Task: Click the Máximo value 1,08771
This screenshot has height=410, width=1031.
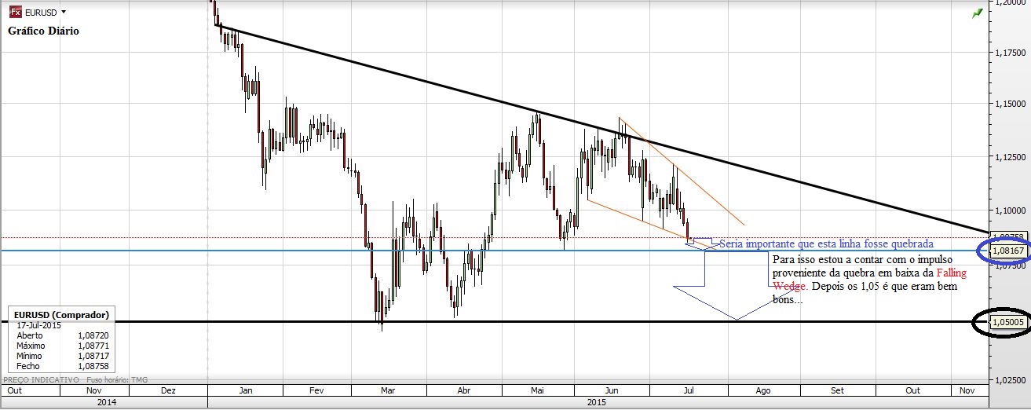Action: point(92,345)
